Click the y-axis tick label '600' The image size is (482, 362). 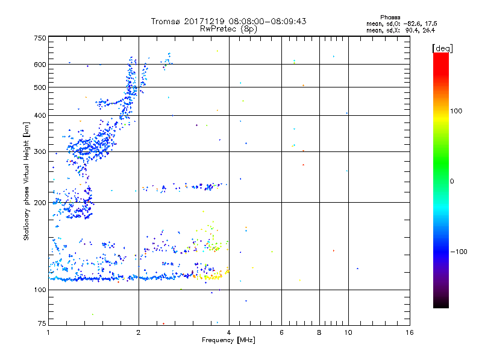40,65
